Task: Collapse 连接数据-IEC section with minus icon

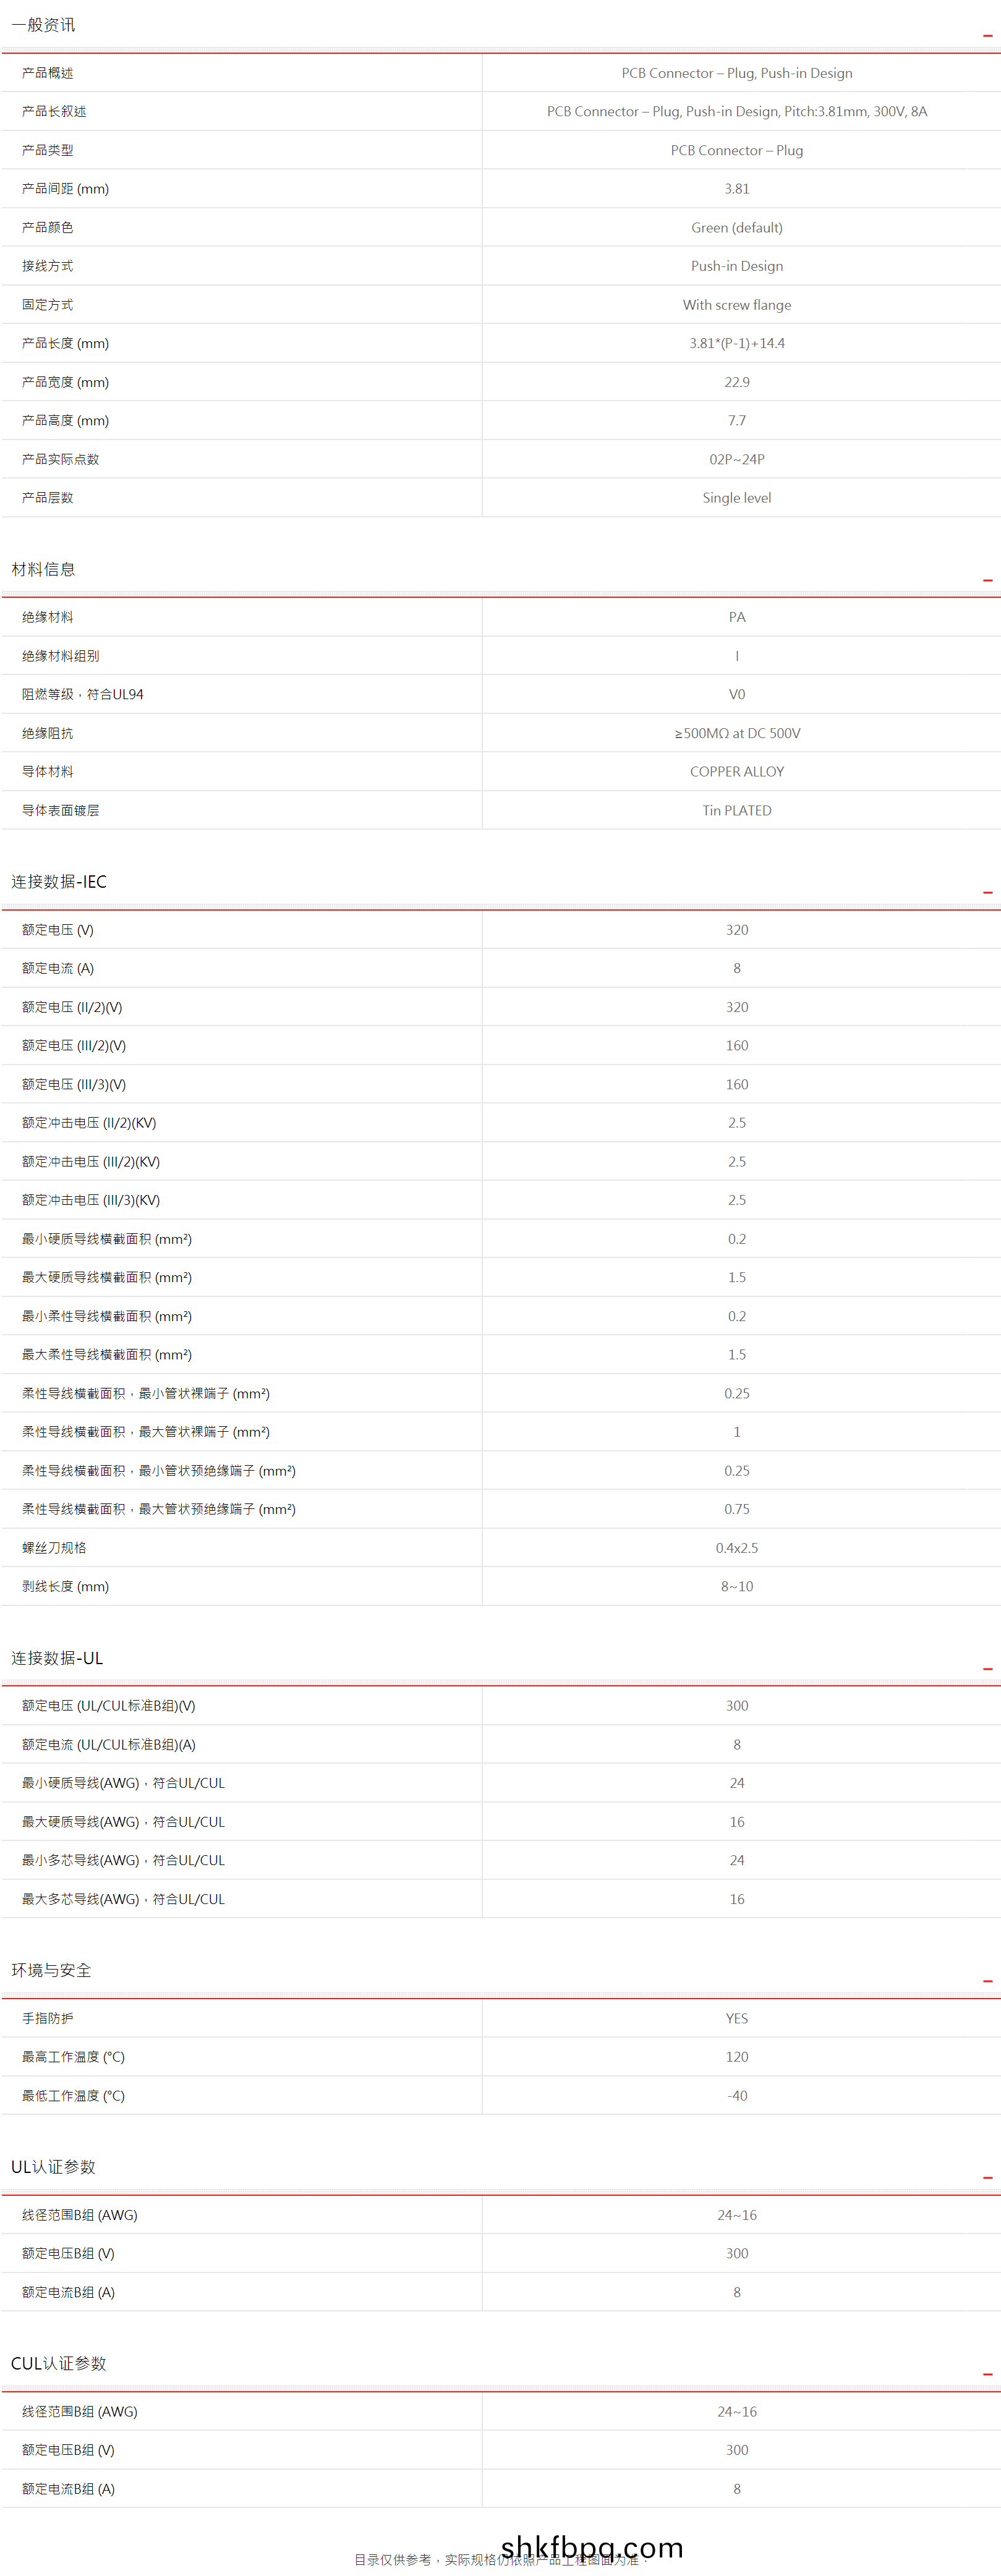Action: (x=987, y=892)
